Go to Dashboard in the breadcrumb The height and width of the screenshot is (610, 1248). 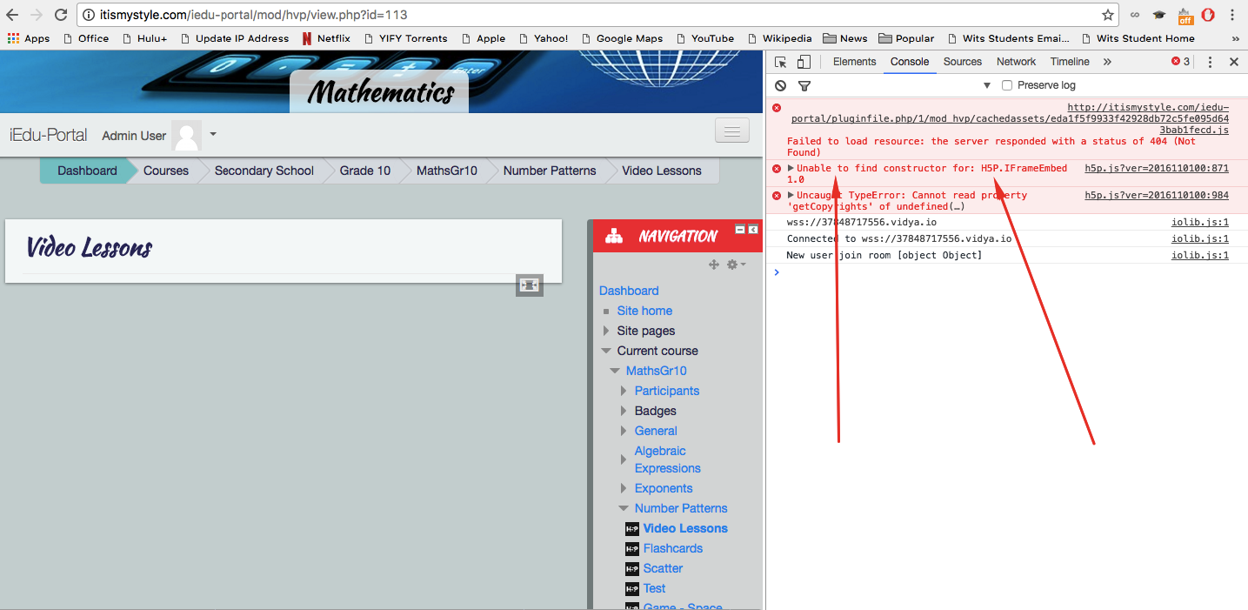(87, 171)
